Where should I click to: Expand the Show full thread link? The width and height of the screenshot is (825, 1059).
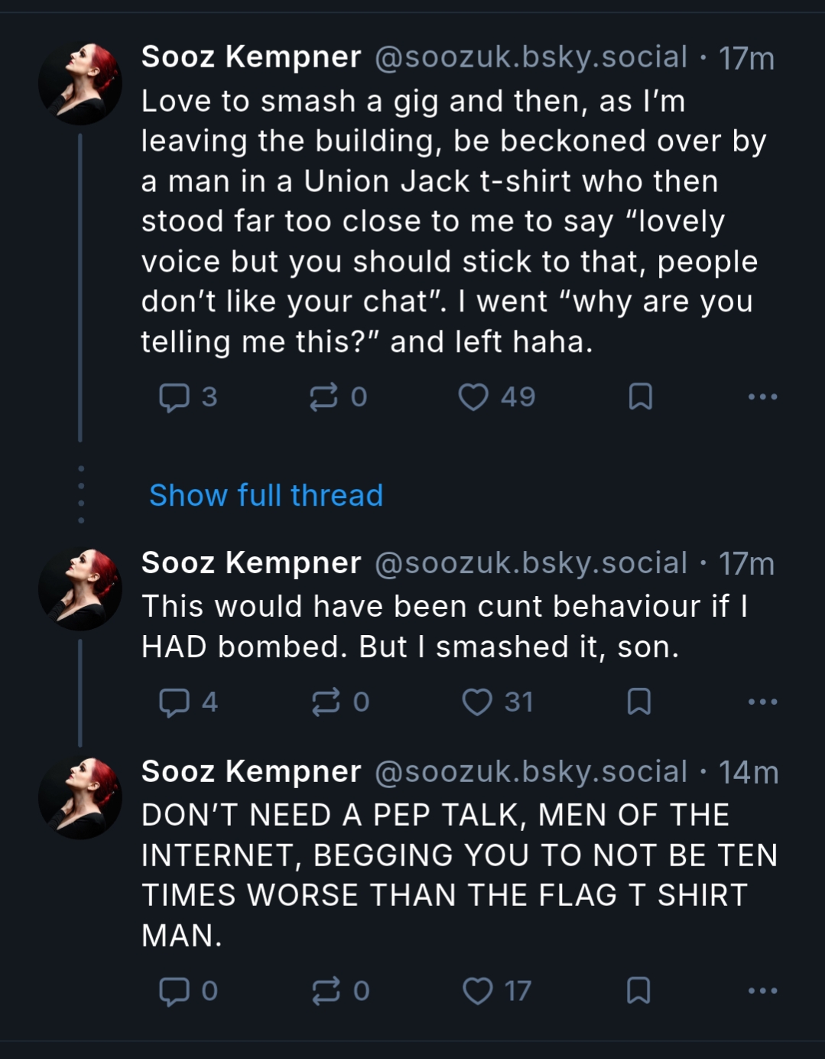266,496
